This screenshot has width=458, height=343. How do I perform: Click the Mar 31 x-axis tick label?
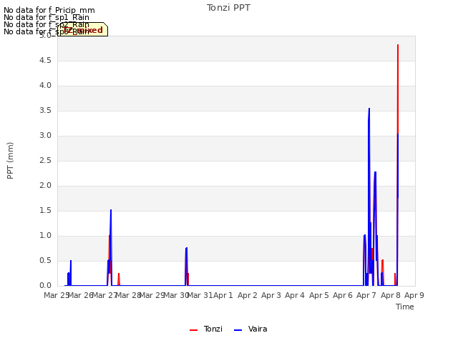(200, 295)
